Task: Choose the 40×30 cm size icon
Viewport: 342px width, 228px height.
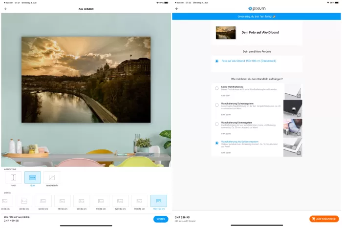Action: tap(24, 201)
